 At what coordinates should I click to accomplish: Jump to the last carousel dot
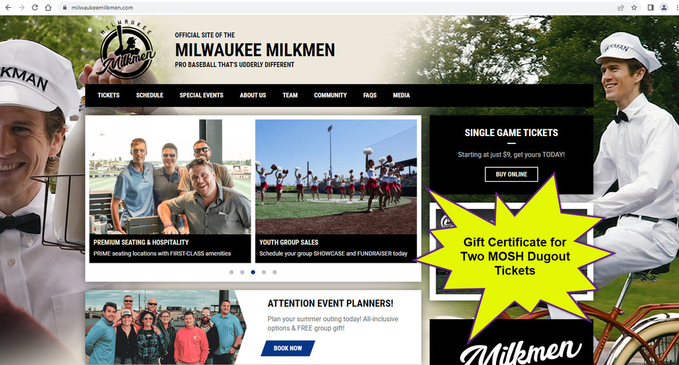(275, 272)
